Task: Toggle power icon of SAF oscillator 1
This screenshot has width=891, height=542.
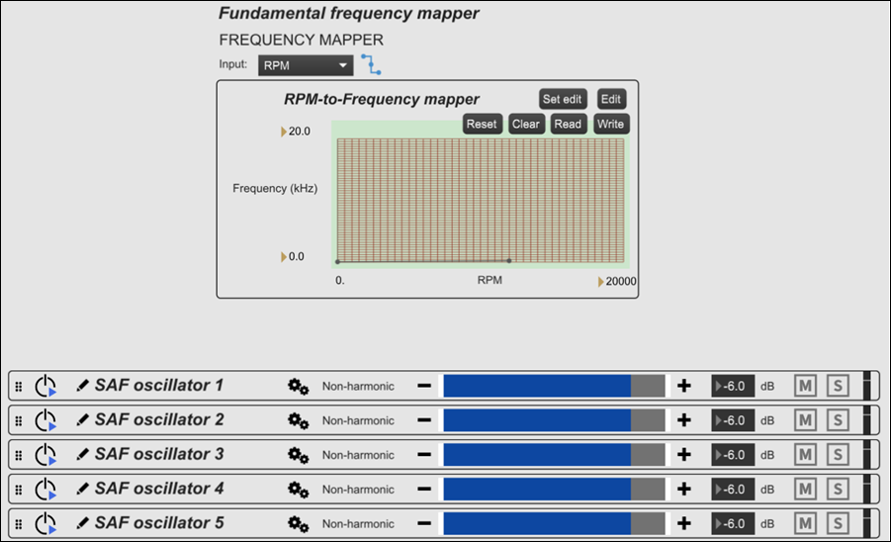Action: click(x=45, y=387)
